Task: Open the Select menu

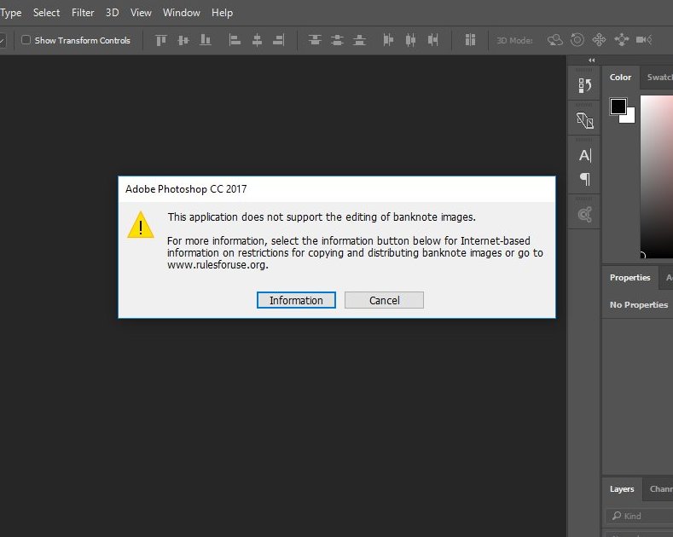Action: (46, 13)
